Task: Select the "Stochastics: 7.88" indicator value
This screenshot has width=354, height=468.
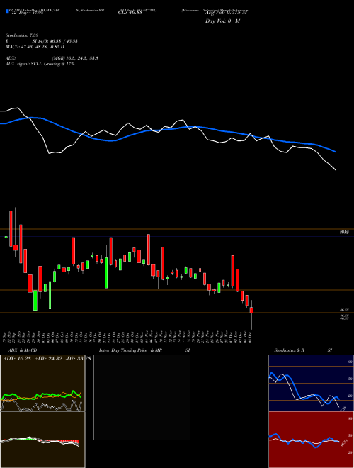Action: (x=22, y=35)
